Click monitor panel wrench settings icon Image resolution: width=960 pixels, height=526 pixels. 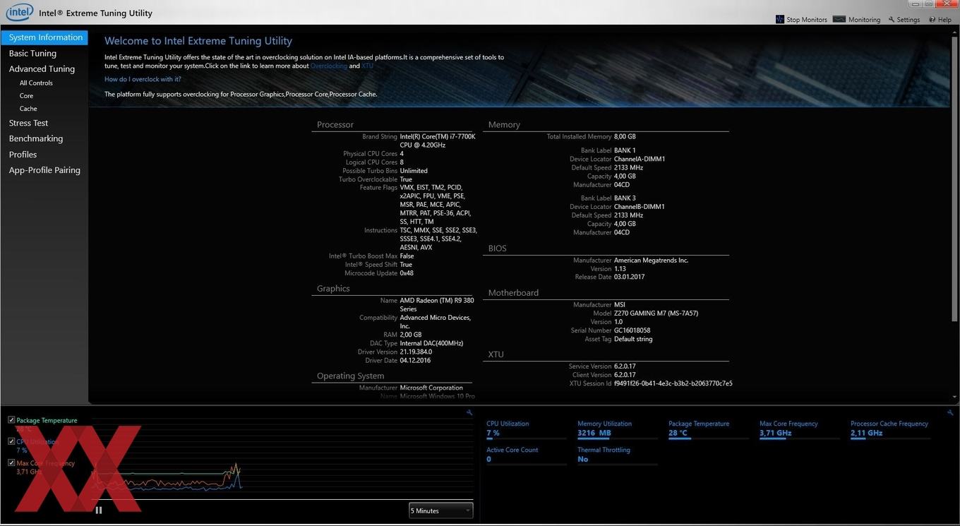click(x=950, y=412)
